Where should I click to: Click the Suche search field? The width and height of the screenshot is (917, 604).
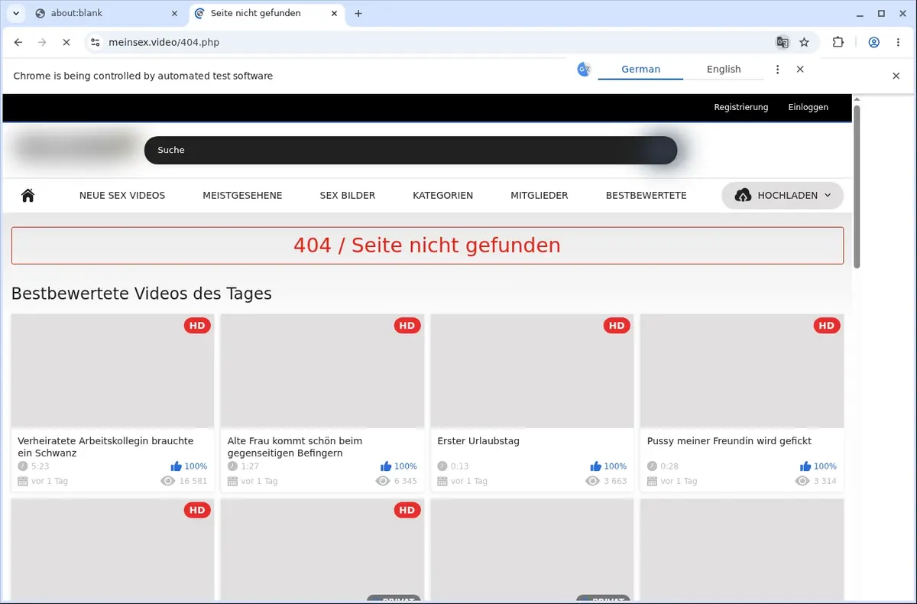(410, 150)
